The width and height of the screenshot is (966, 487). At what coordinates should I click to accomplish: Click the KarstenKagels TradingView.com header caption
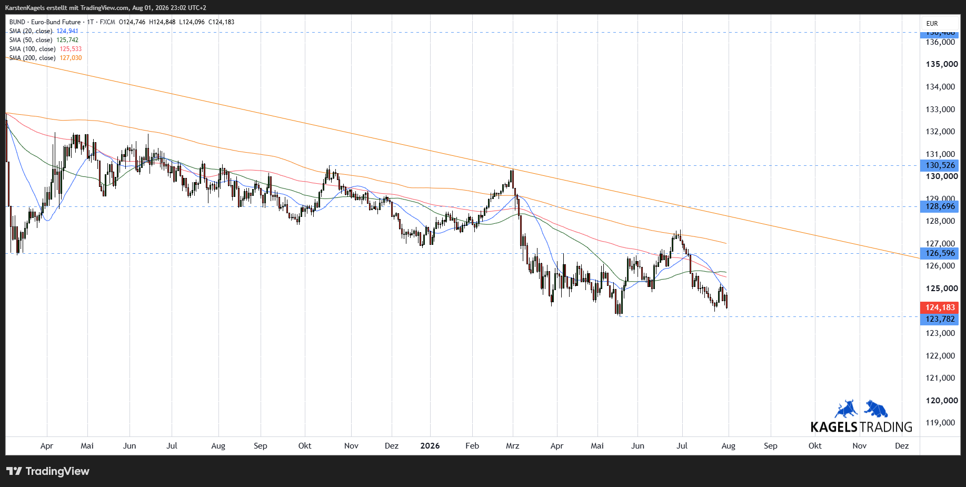(105, 8)
